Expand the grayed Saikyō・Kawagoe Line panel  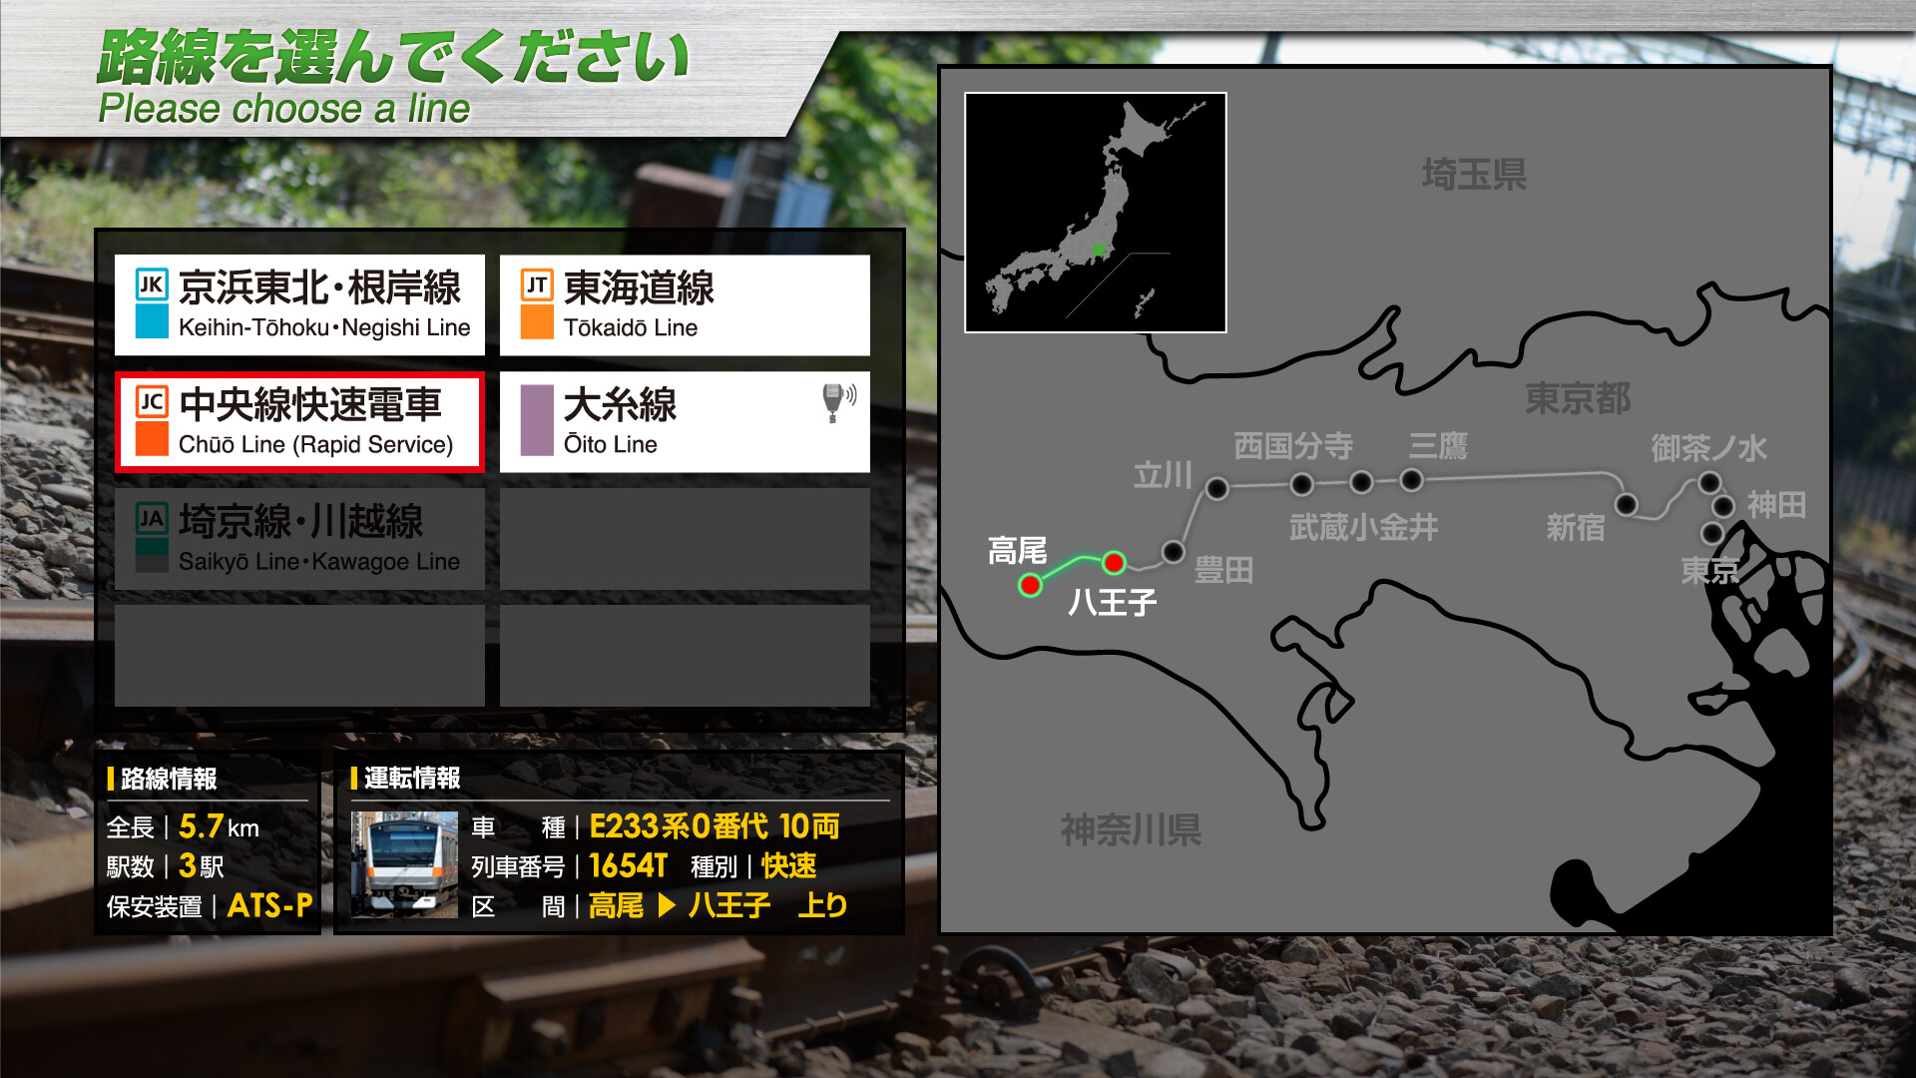click(x=299, y=537)
